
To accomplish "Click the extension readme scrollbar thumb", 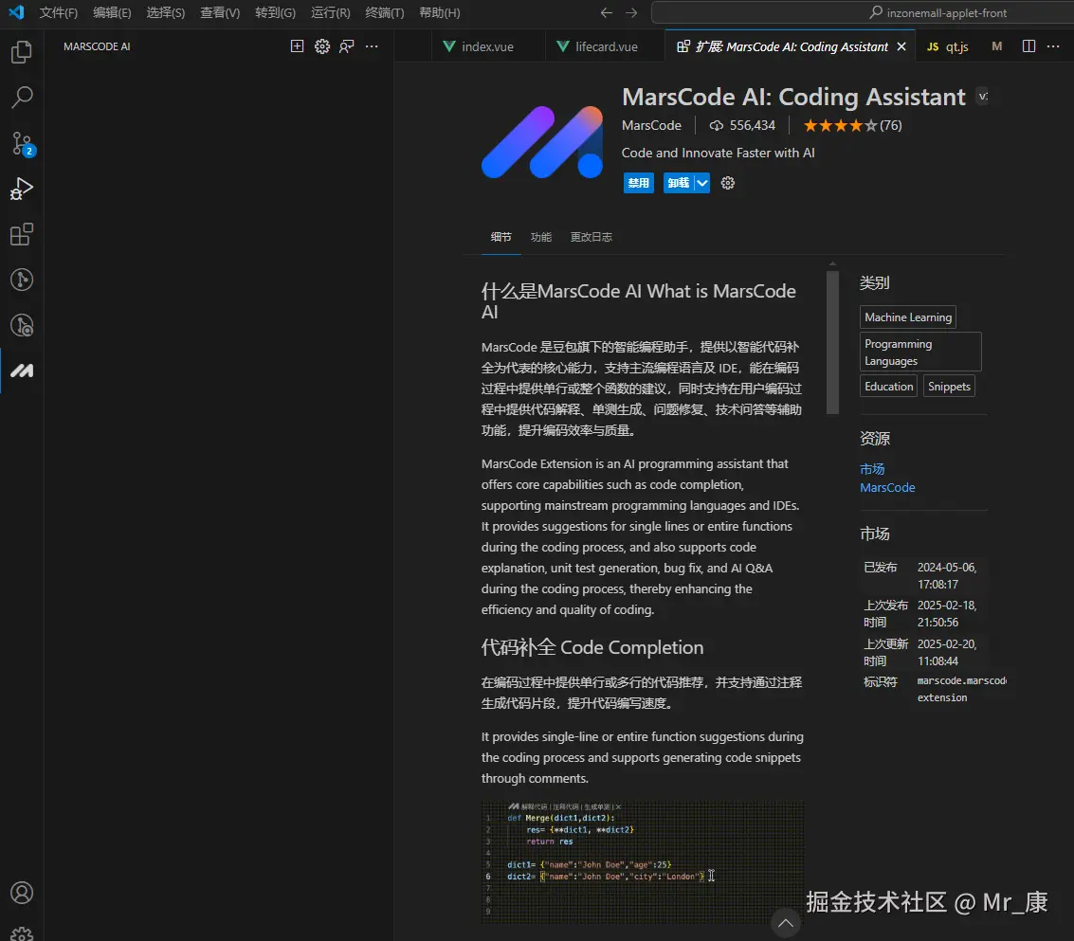I will 832,343.
